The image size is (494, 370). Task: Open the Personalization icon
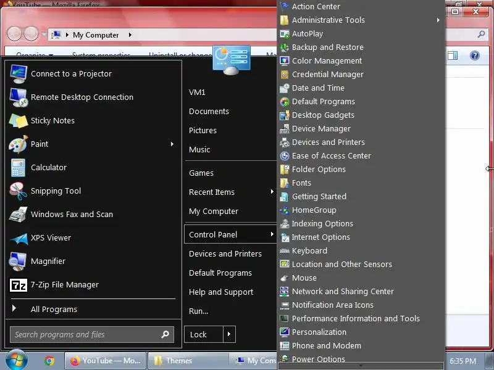pyautogui.click(x=285, y=332)
